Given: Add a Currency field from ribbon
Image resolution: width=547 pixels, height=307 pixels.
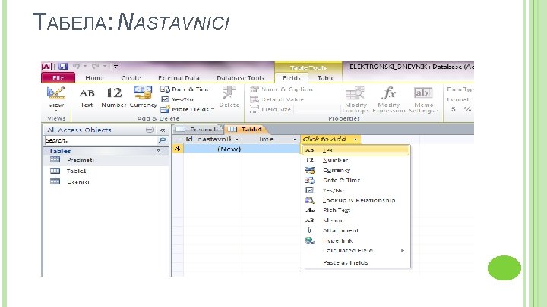Looking at the screenshot, I should pos(143,97).
